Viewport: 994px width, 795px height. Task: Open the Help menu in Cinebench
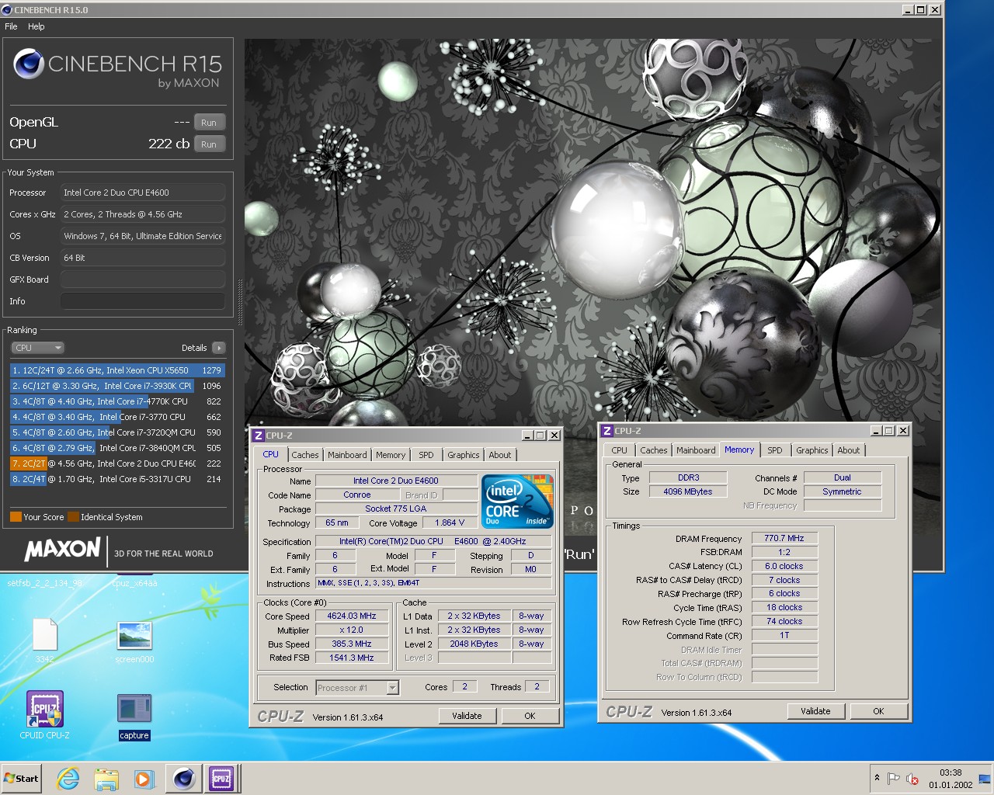coord(36,26)
